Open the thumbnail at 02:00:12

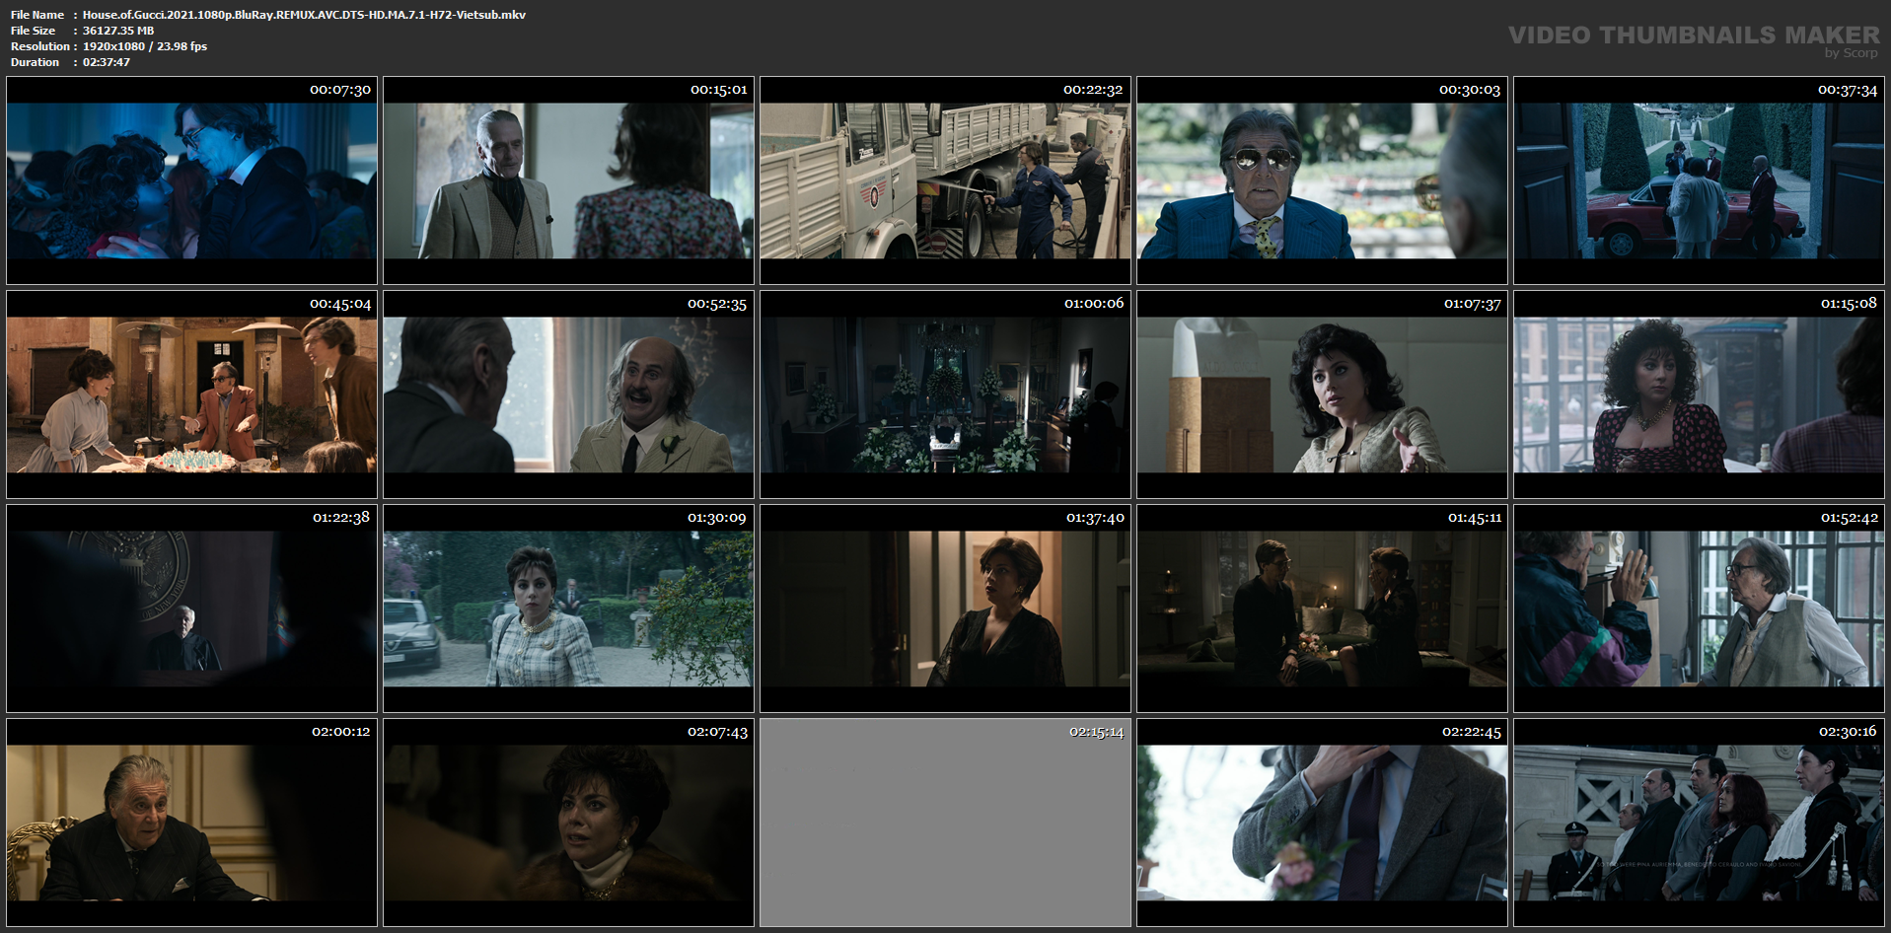(x=191, y=823)
